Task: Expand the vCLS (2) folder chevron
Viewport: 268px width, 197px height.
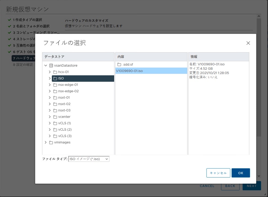Action: (x=49, y=129)
